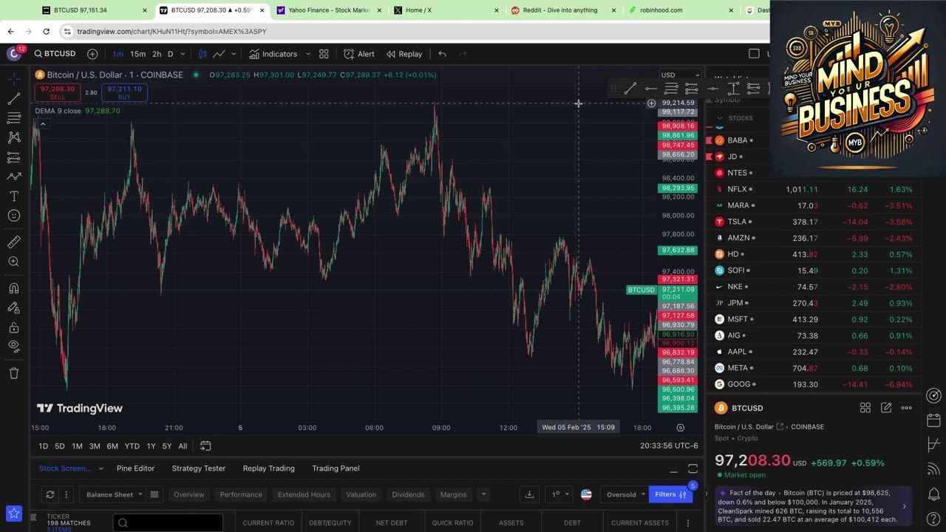
Task: Pick trend line from favorites drawing bar
Action: pyautogui.click(x=630, y=89)
